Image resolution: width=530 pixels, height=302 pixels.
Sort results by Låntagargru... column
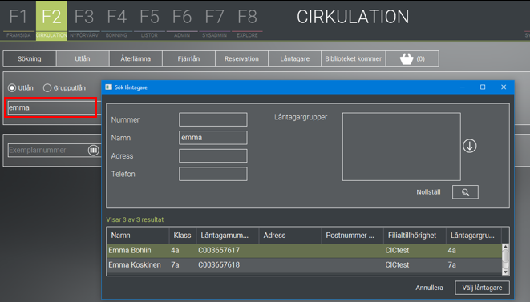point(474,236)
